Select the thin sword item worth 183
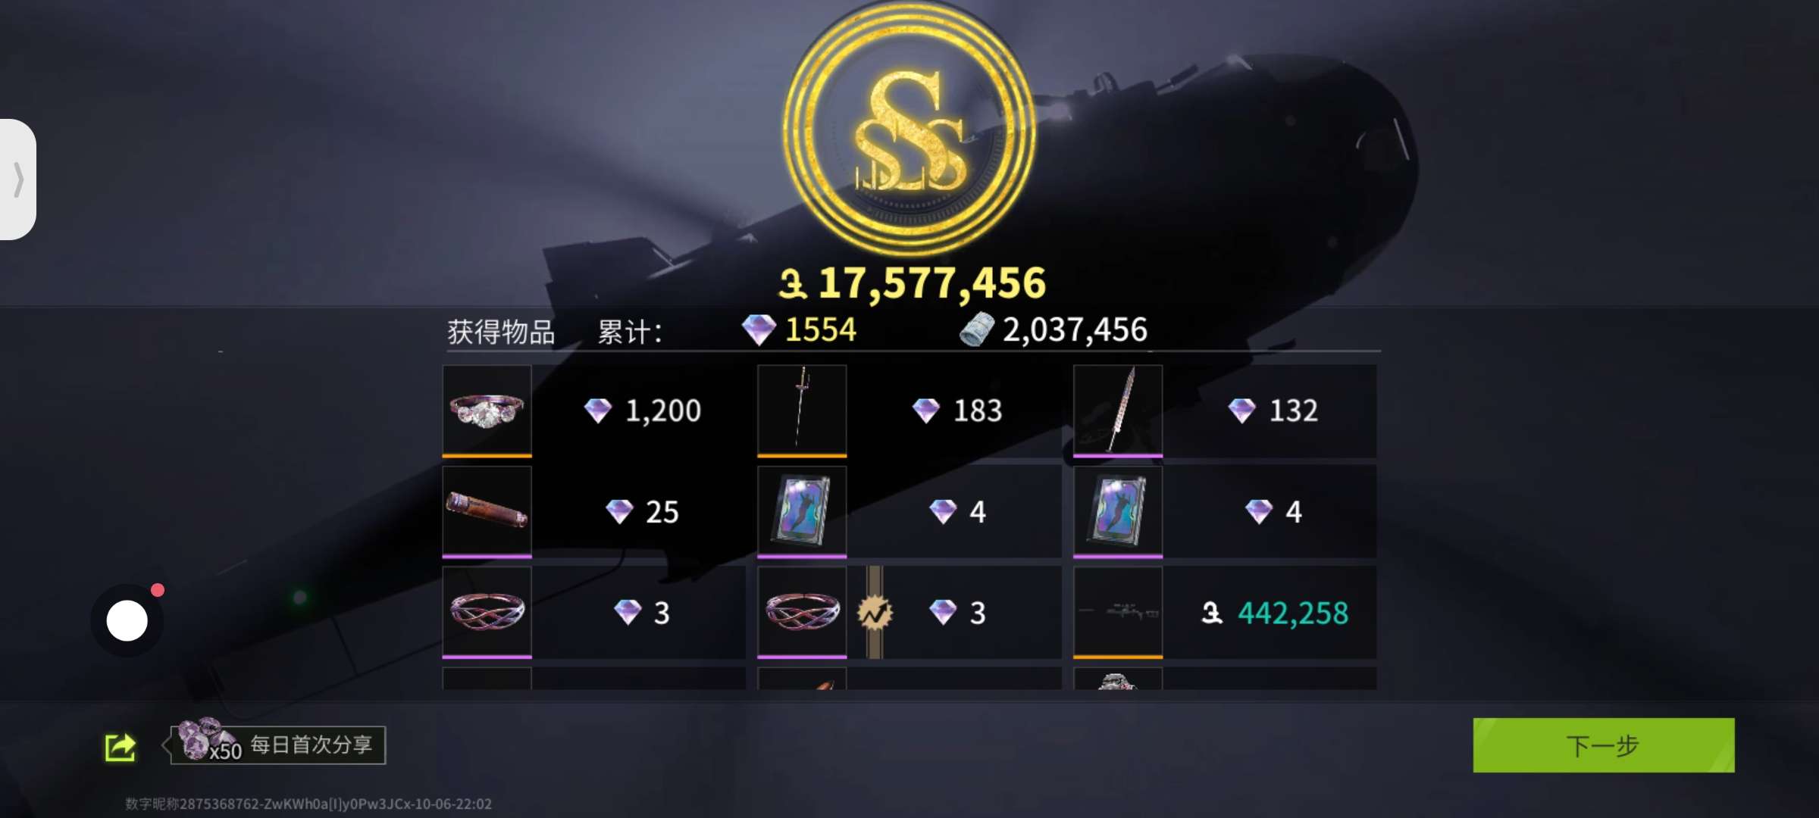Viewport: 1819px width, 818px height. 802,411
